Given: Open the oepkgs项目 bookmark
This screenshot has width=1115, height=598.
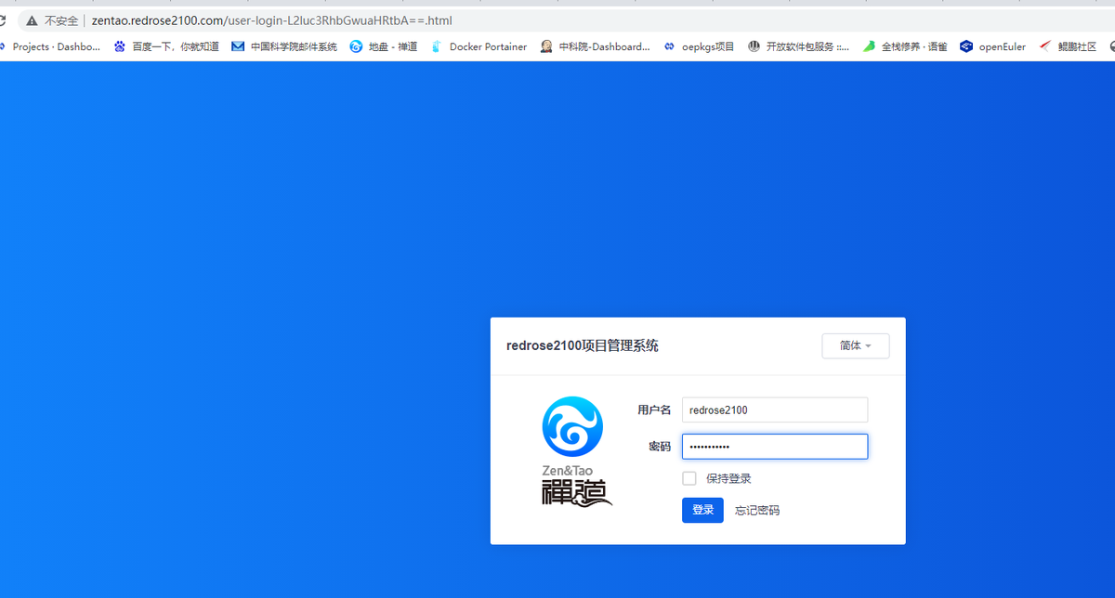Looking at the screenshot, I should [708, 46].
